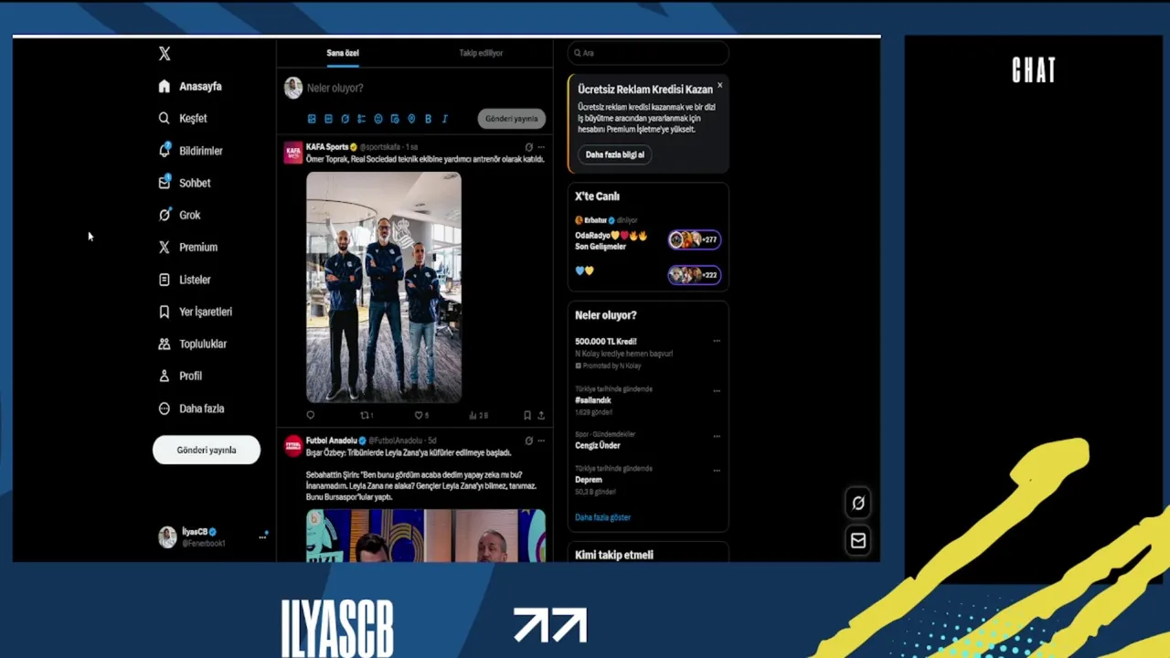Add a GIF from the compose toolbar

[x=328, y=119]
